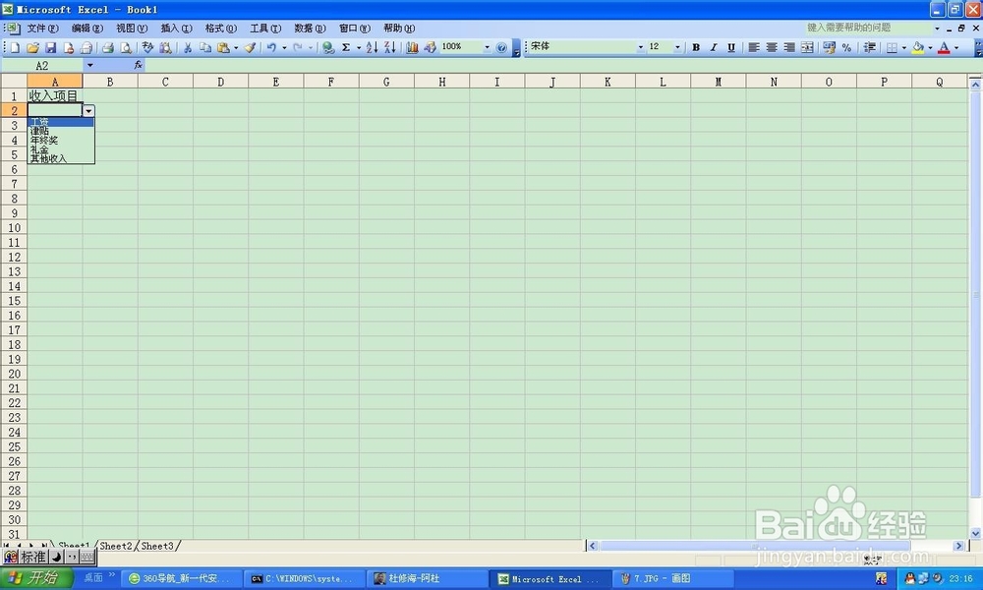Expand the borders options arrow
Image resolution: width=983 pixels, height=590 pixels.
[x=903, y=47]
